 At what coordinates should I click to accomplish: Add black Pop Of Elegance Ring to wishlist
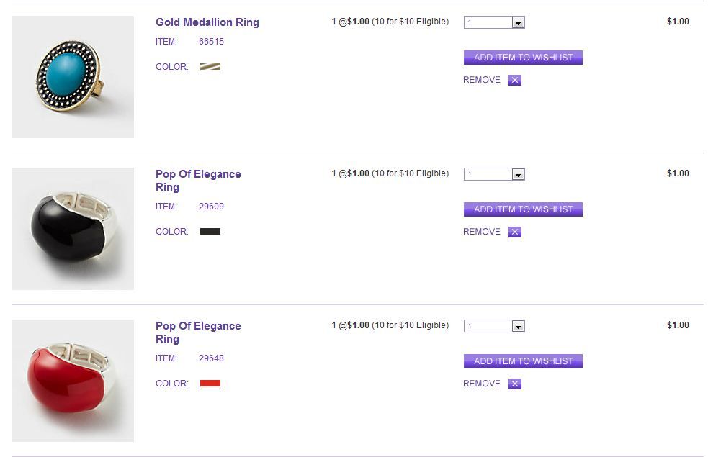click(x=523, y=209)
